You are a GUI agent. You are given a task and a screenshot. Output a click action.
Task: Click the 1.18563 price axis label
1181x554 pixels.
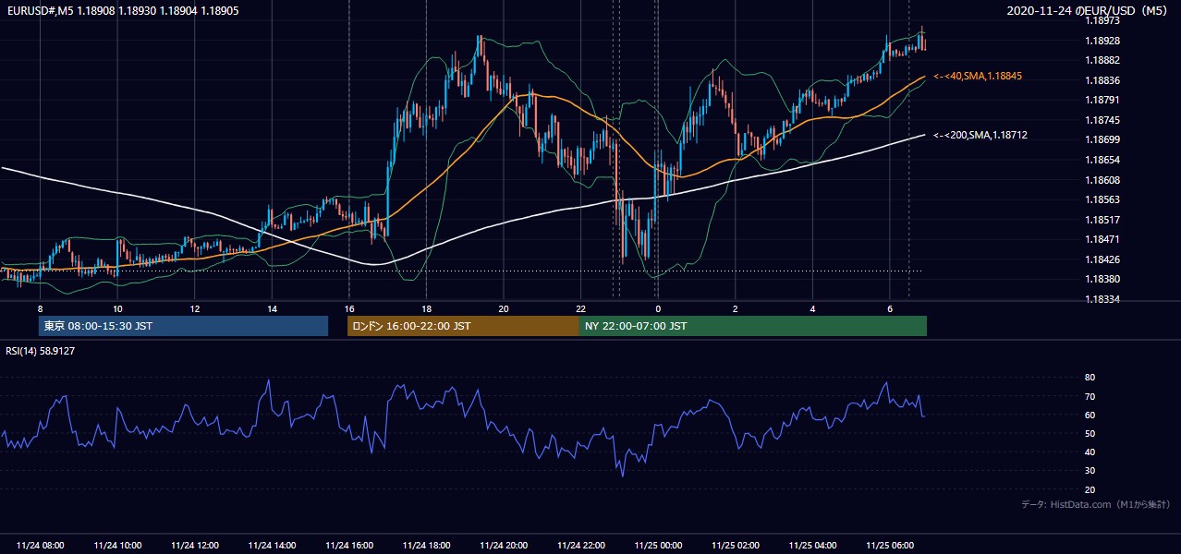click(1102, 199)
